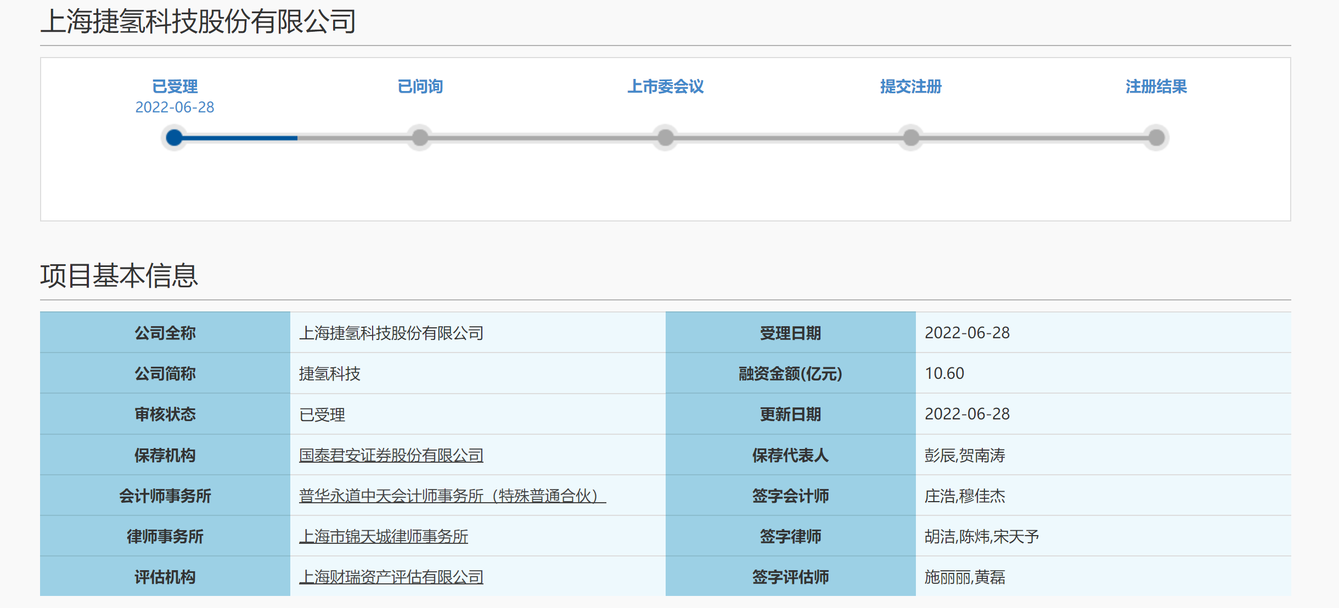Screen dimensions: 1339x608
Task: Click the page title 上海捷氢科技股份有限公司
Action: [x=199, y=22]
